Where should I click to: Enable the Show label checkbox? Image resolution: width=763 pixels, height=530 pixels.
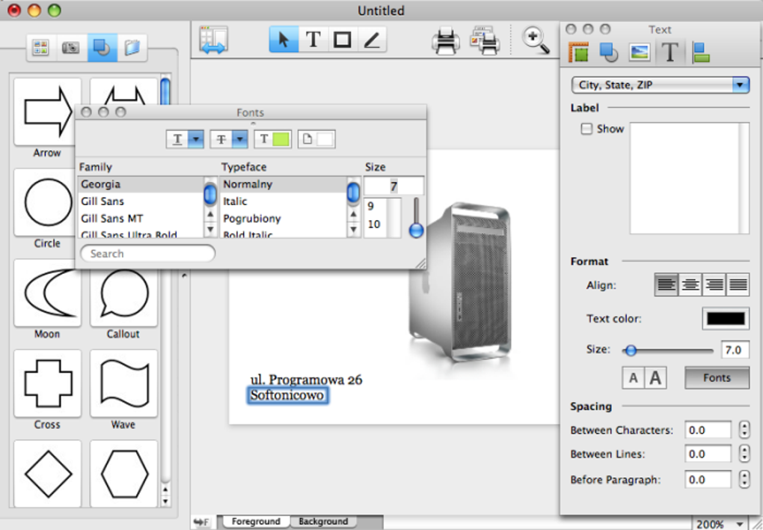coord(587,129)
